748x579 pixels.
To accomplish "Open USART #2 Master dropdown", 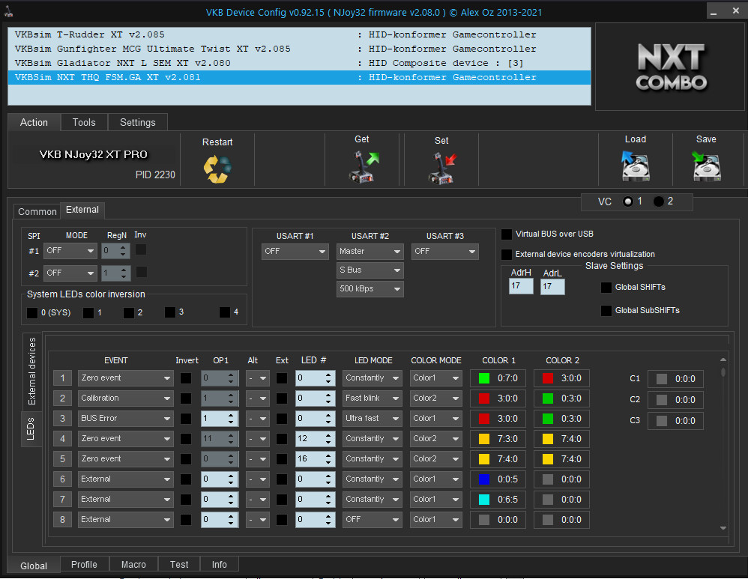I will [x=370, y=252].
